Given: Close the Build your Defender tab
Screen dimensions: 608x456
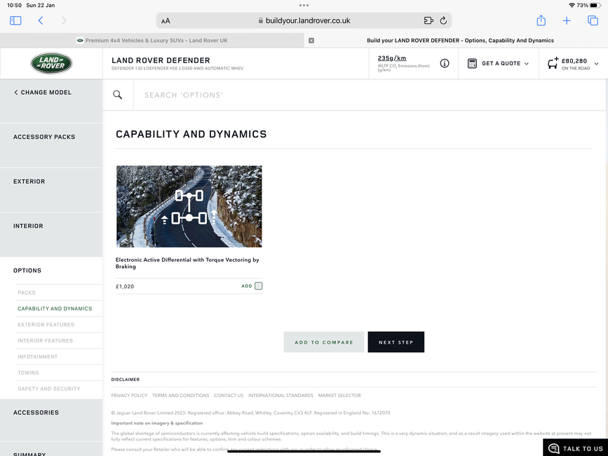Looking at the screenshot, I should (311, 40).
